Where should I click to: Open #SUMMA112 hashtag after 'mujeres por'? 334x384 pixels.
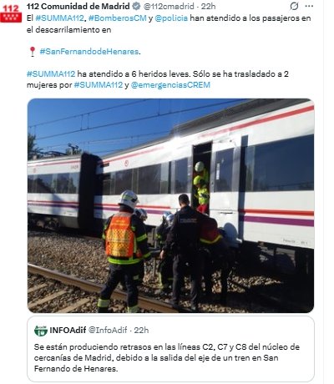pos(99,85)
